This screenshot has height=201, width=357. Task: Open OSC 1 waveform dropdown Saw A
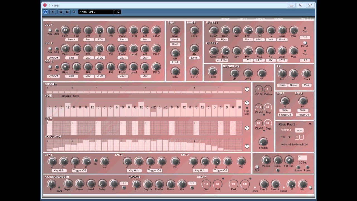point(72,40)
